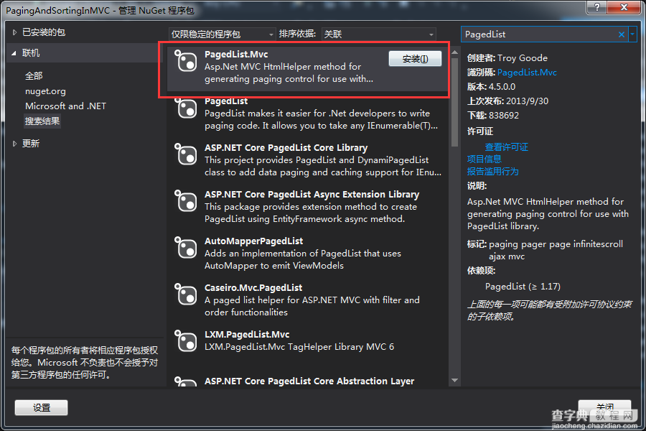
Task: Select ASP.NET Core PagedList Async Extension Library
Action: coord(312,194)
